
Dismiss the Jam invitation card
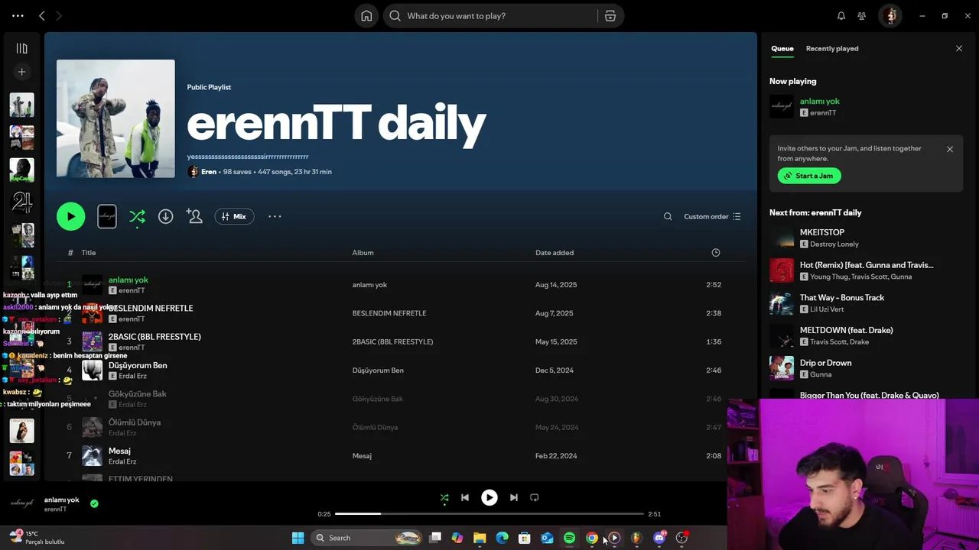(x=950, y=149)
